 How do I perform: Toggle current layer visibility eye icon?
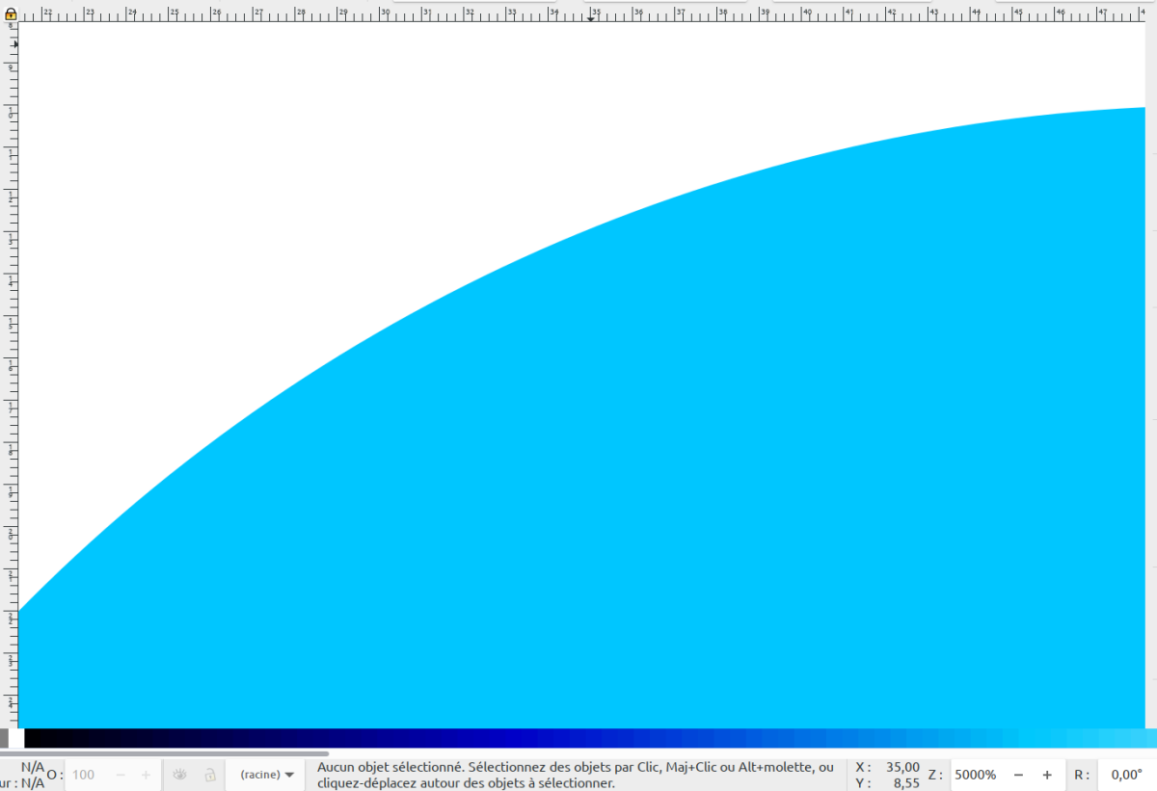coord(180,775)
